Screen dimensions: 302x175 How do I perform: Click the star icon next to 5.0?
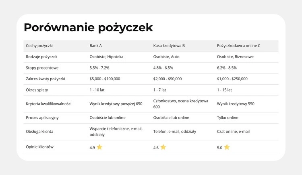227,147
